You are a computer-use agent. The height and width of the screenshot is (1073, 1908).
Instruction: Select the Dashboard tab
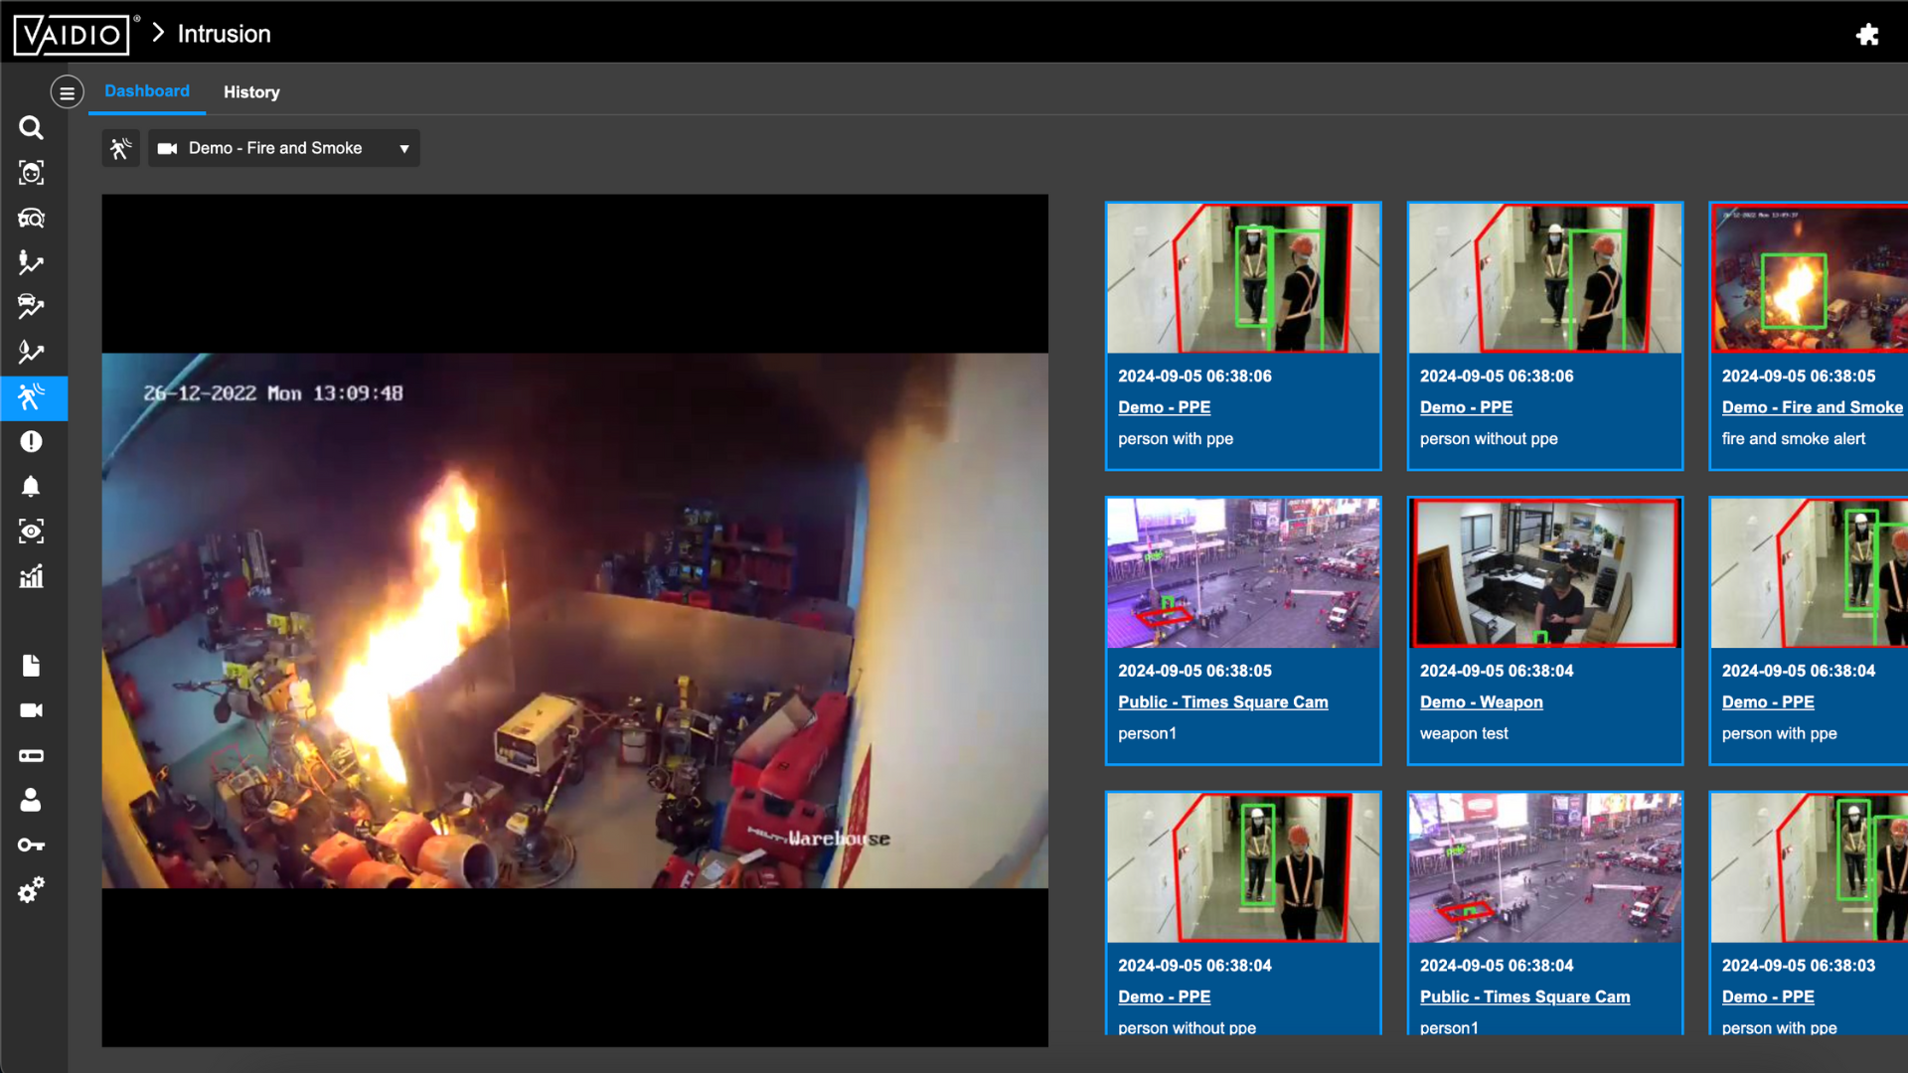pyautogui.click(x=147, y=91)
